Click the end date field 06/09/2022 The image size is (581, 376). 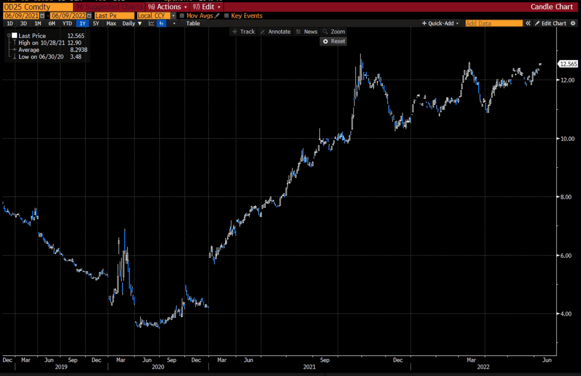tap(68, 16)
